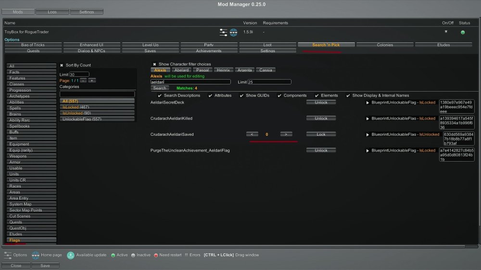Unlock the AeldariSecretDeck flag
The image size is (481, 270).
[x=321, y=103]
